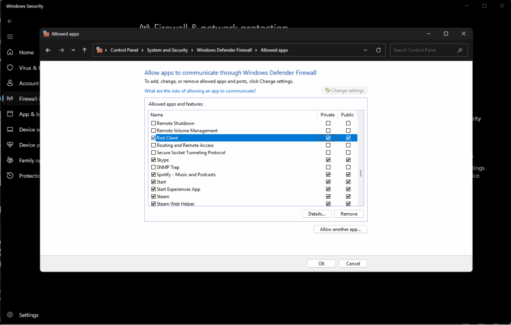This screenshot has height=325, width=511.
Task: Expand chevron after System and Security breadcrumb
Action: [x=192, y=50]
